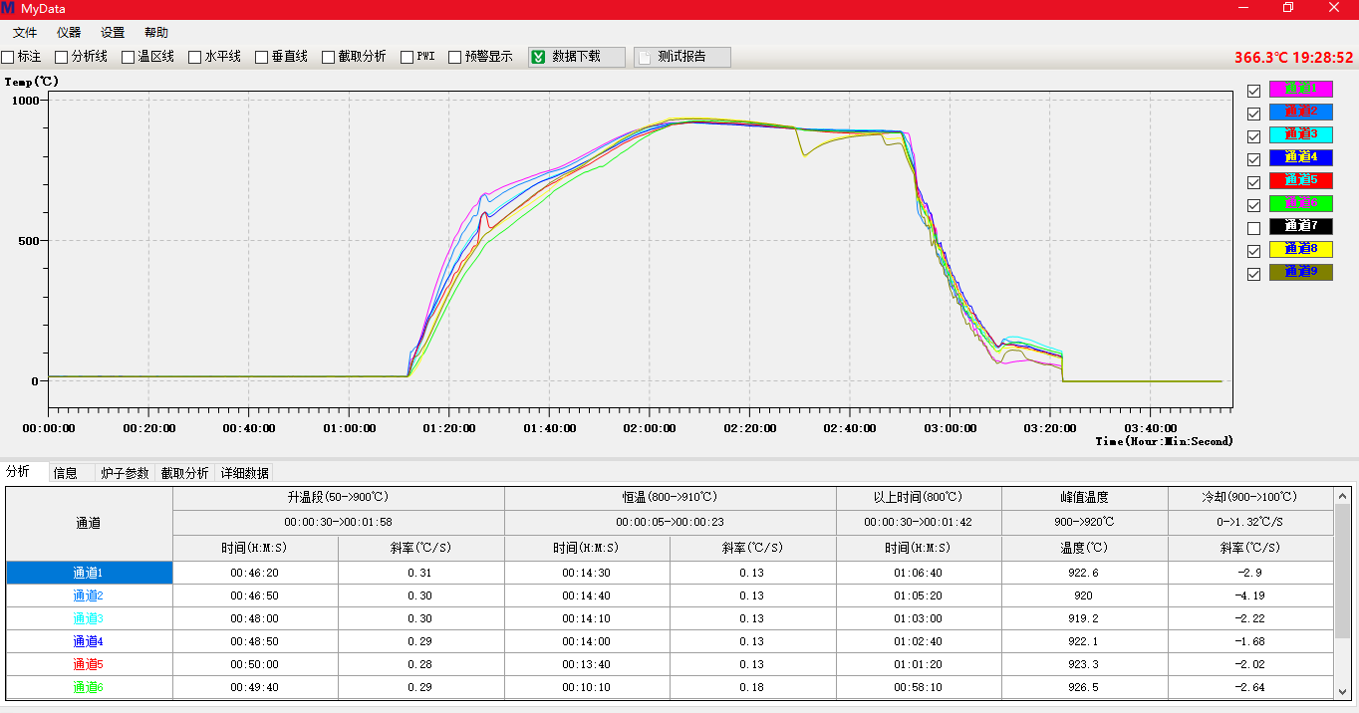The width and height of the screenshot is (1359, 713).
Task: Open the 仪器 menu
Action: pos(69,33)
